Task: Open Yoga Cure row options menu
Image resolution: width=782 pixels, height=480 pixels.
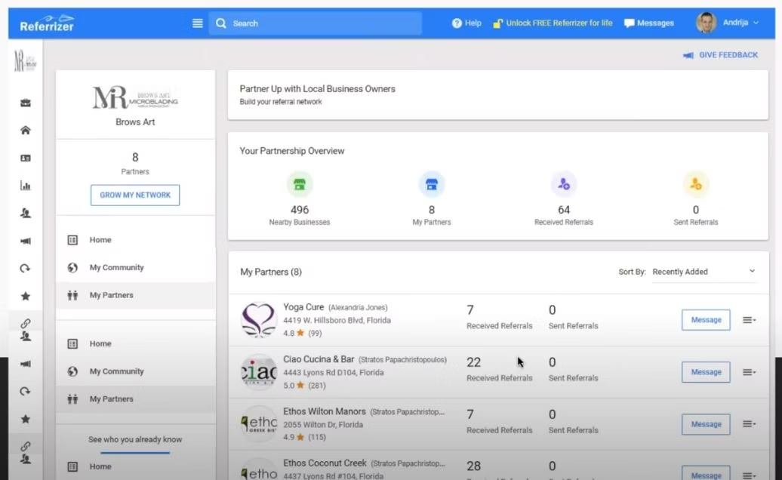Action: (749, 320)
